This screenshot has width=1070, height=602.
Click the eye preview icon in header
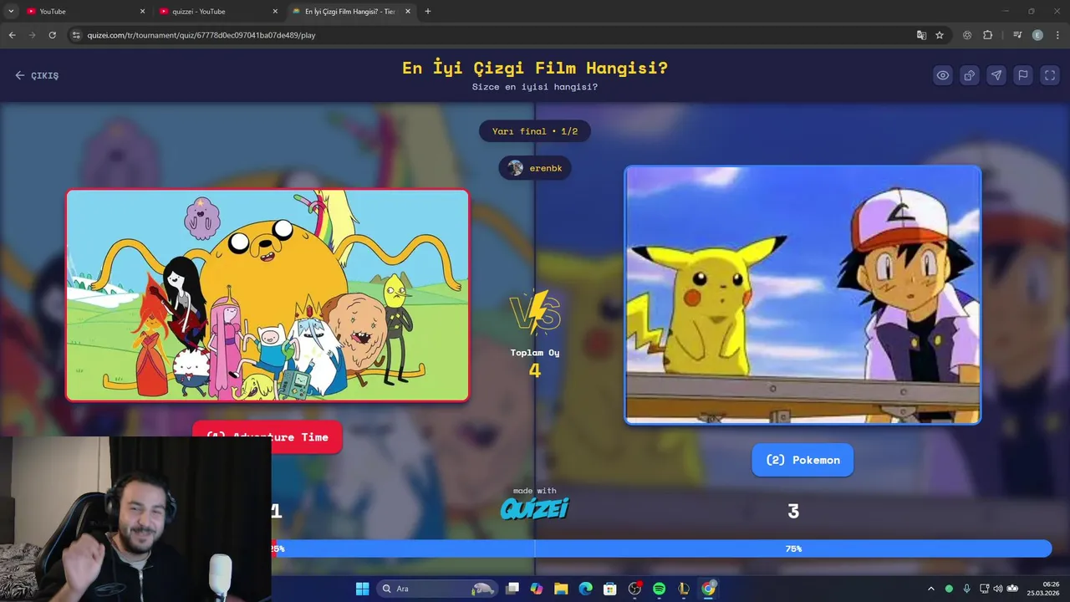943,75
